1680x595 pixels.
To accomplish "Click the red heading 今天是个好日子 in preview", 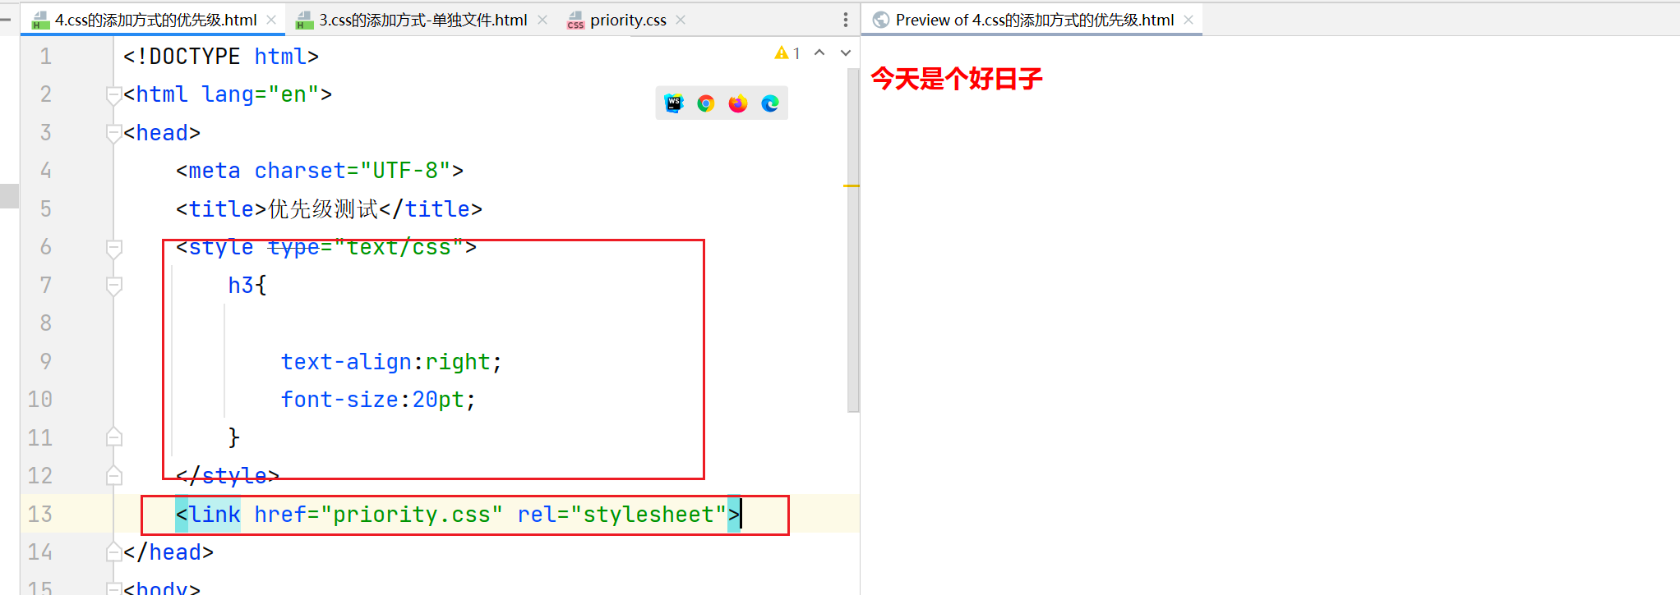I will pos(957,79).
